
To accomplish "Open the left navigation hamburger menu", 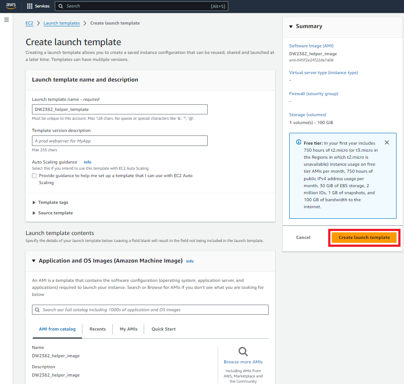I will pyautogui.click(x=7, y=20).
